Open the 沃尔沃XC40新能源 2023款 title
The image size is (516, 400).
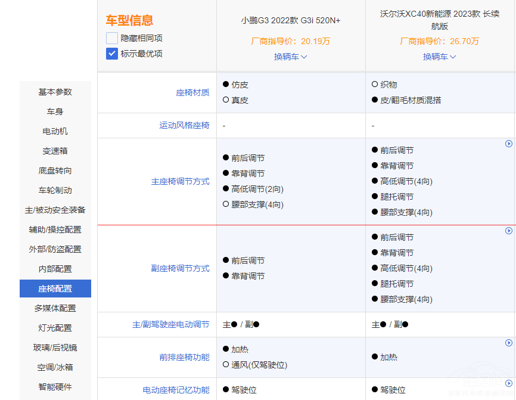point(439,20)
